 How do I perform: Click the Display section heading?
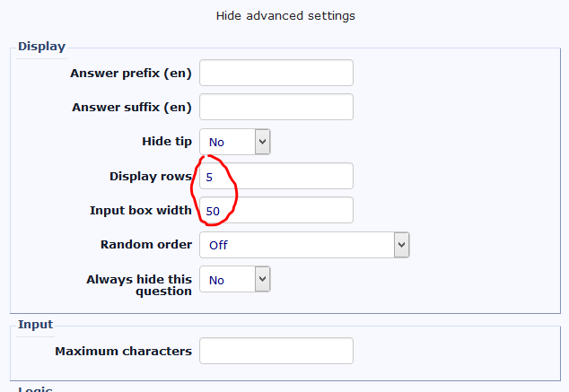click(x=41, y=47)
